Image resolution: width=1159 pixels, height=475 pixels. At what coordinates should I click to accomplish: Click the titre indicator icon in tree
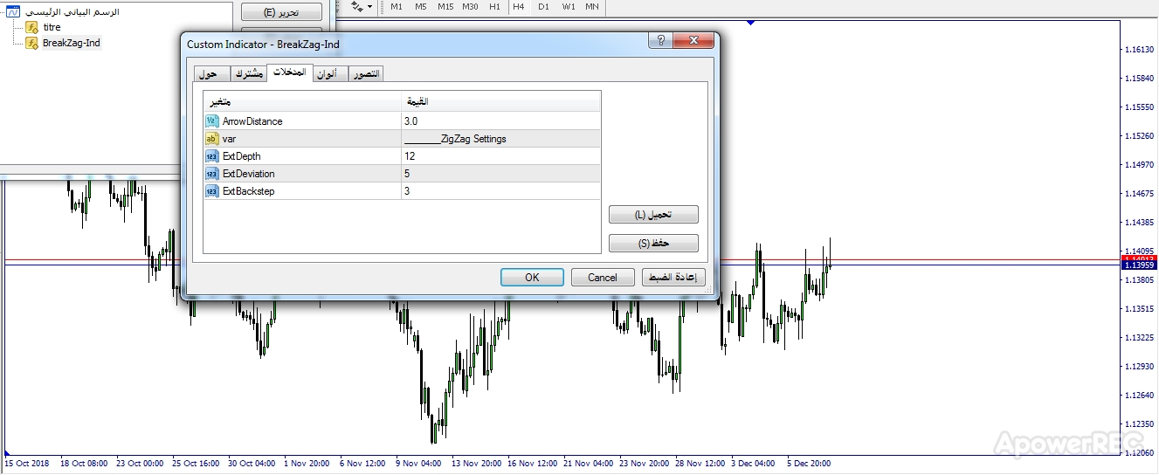pos(32,27)
